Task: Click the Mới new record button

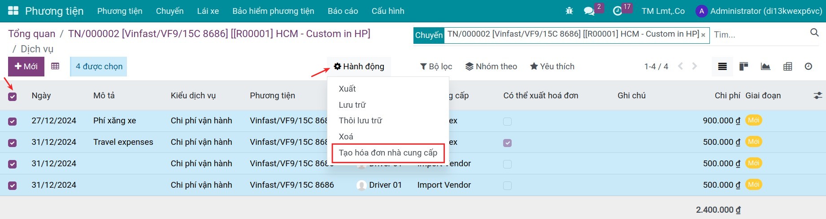Action: click(x=26, y=67)
